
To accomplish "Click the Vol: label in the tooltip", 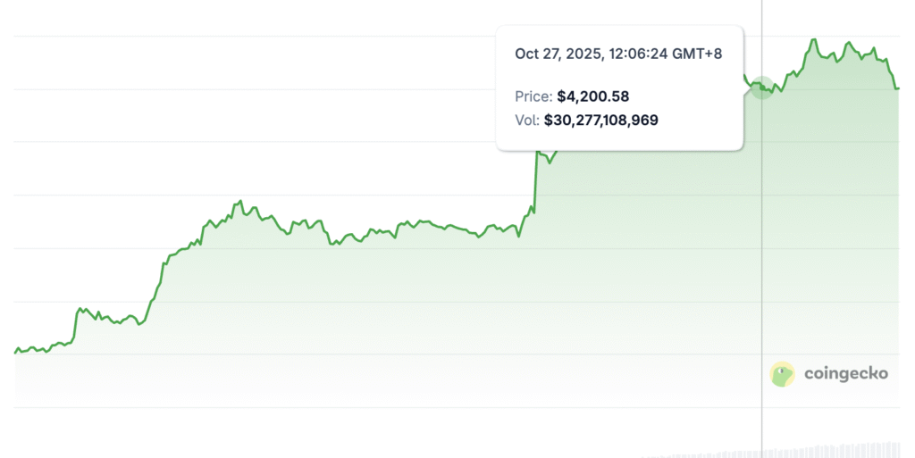I will coord(526,119).
